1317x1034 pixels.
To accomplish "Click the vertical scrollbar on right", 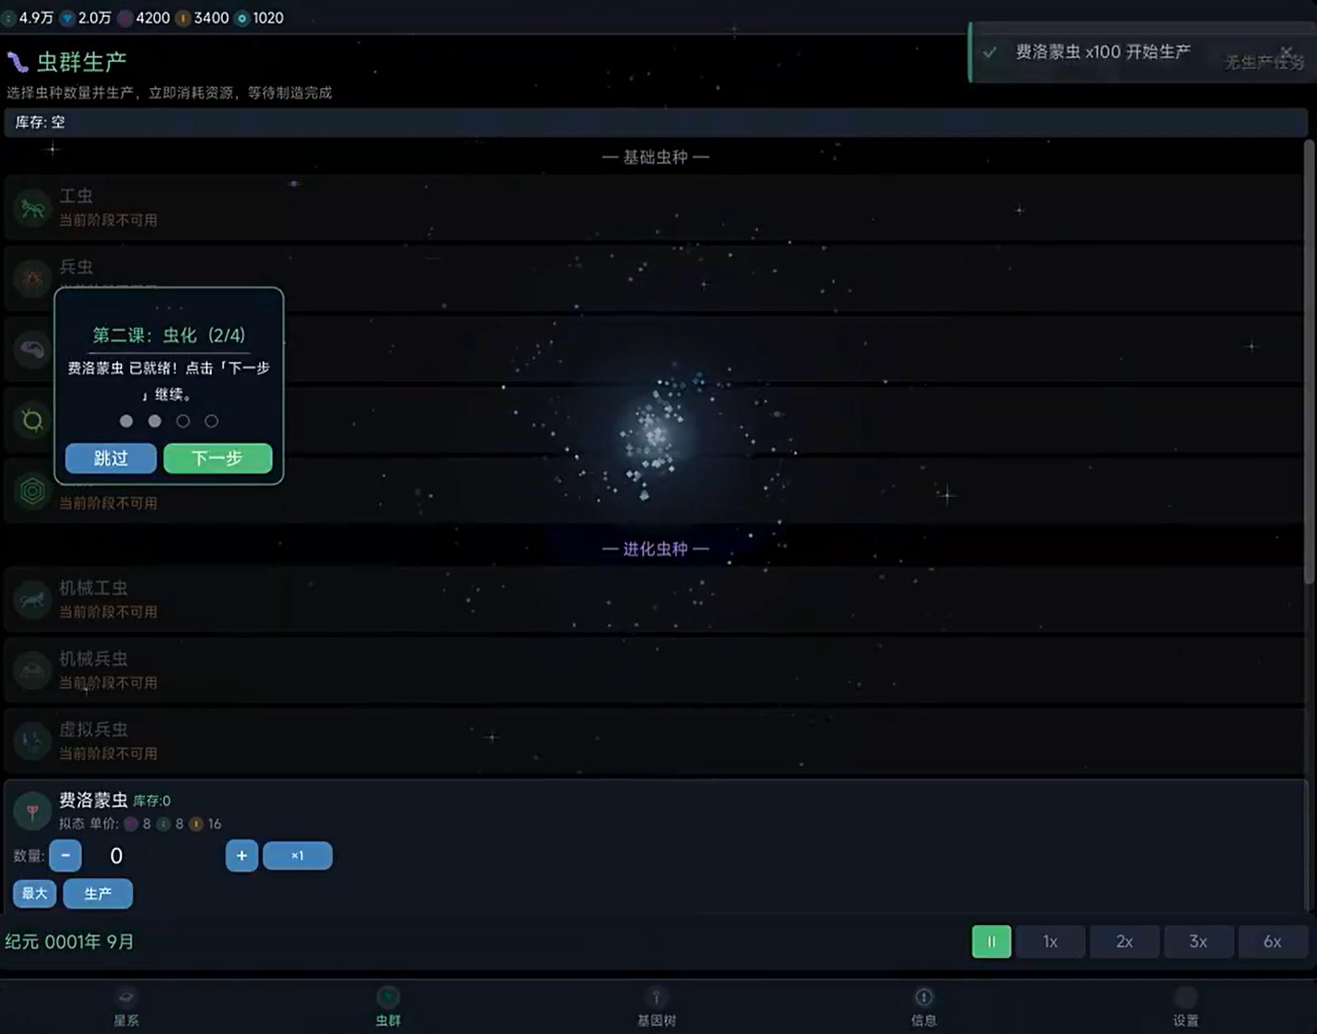I will (1309, 362).
